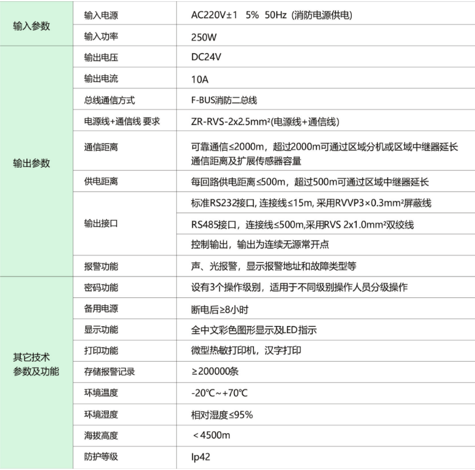Click the 供电距离 row label
This screenshot has height=470, width=475.
(101, 181)
